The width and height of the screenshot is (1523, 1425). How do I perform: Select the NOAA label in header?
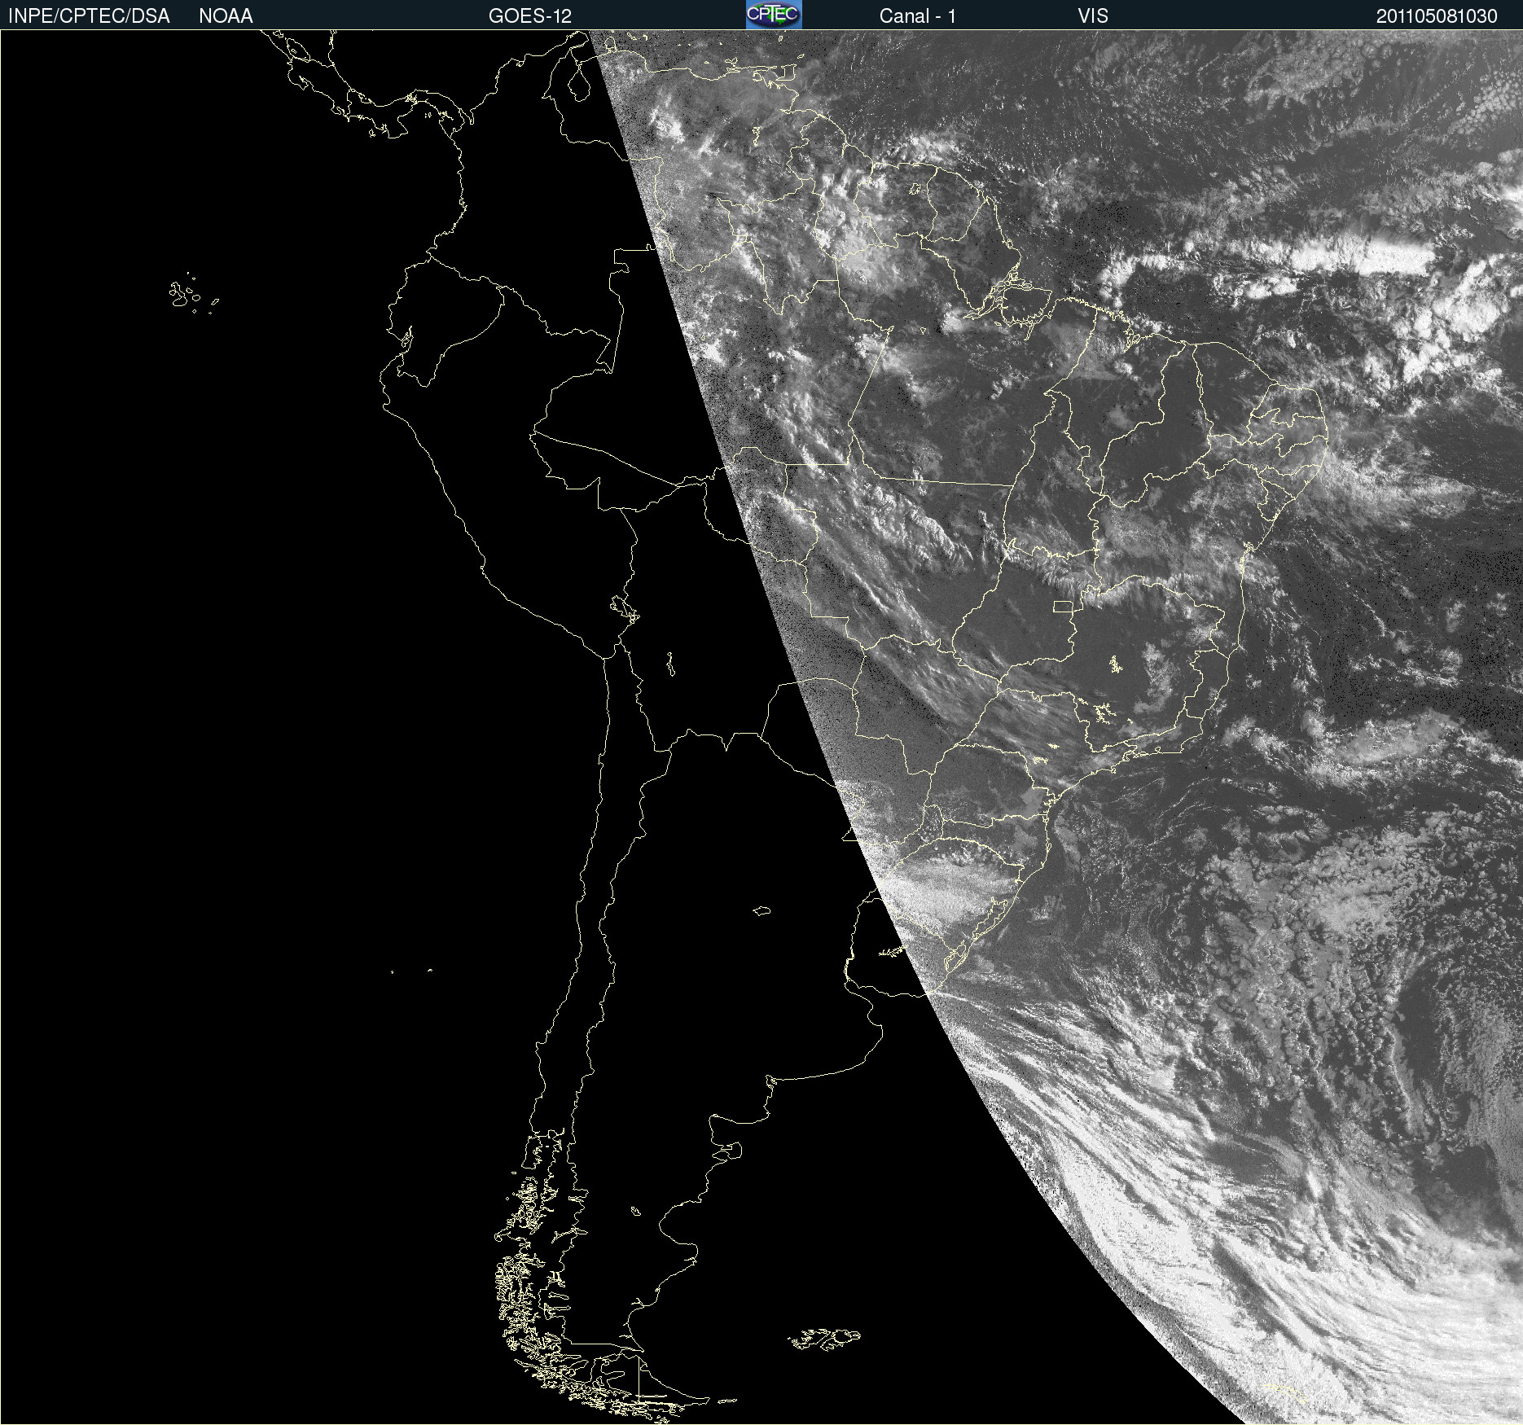[x=226, y=16]
